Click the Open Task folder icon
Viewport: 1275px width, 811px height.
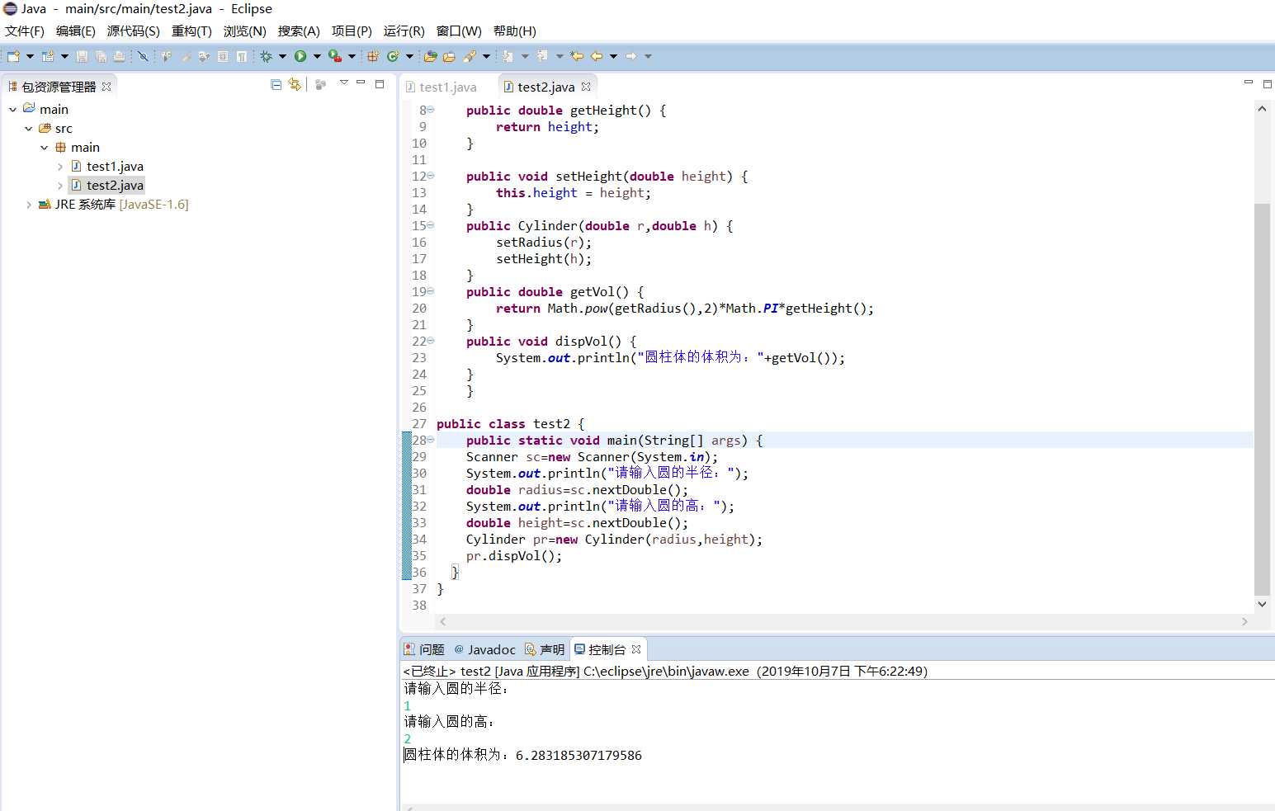(449, 56)
